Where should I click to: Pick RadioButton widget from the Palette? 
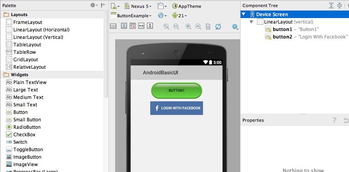(x=27, y=127)
